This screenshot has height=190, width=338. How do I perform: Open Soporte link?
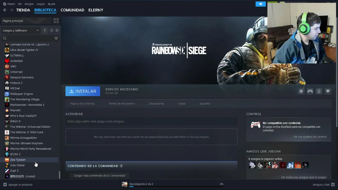pyautogui.click(x=205, y=103)
